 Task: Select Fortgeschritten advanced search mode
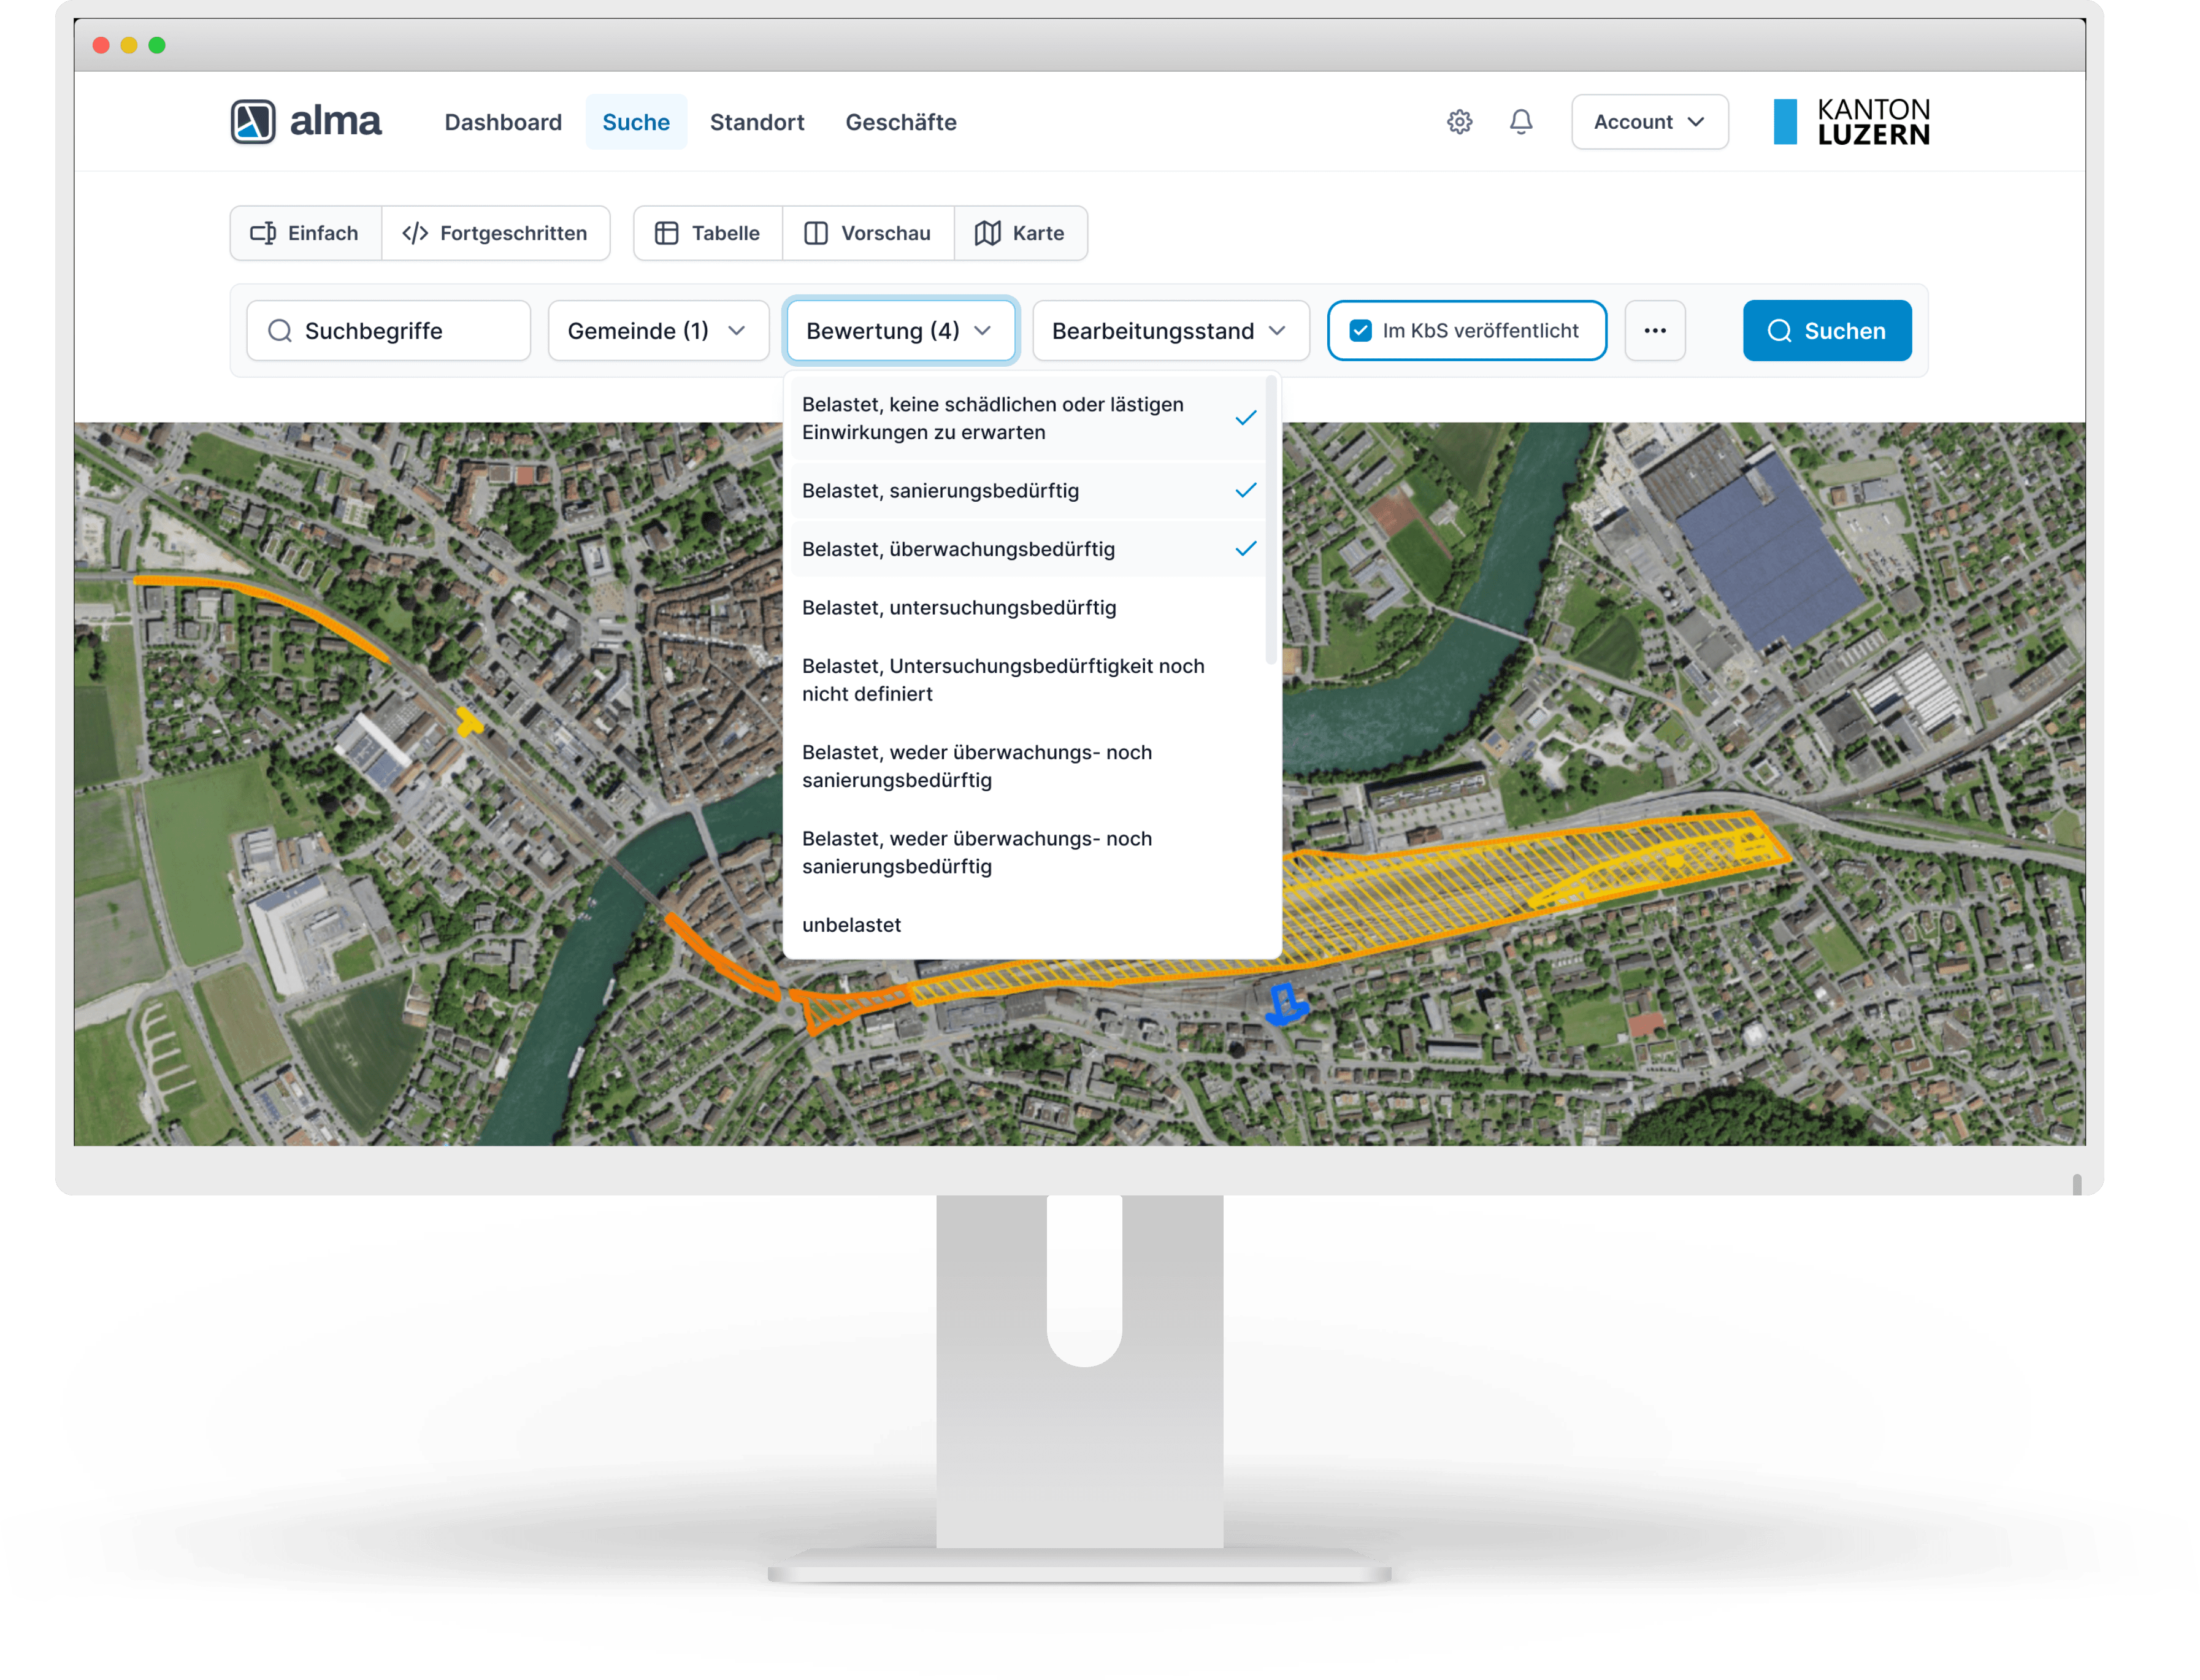496,233
